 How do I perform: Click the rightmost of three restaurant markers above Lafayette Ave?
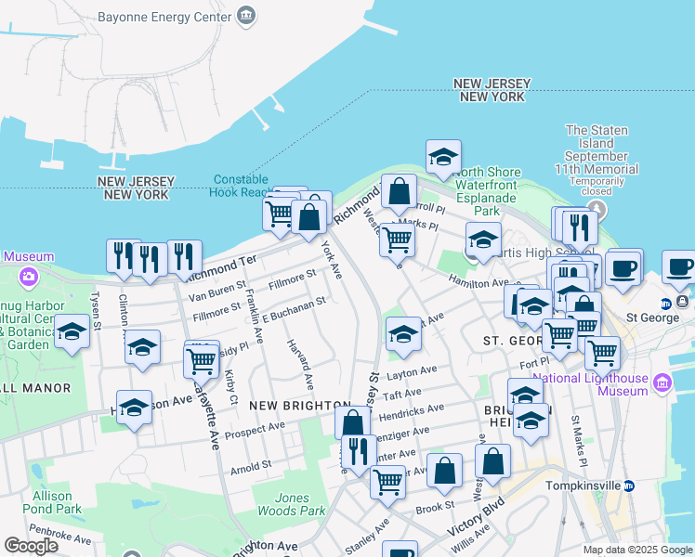(184, 259)
